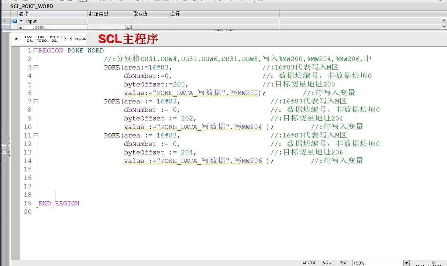Image resolution: width=447 pixels, height=266 pixels.
Task: Fold the first POKE call at line 3
Action: click(x=36, y=68)
